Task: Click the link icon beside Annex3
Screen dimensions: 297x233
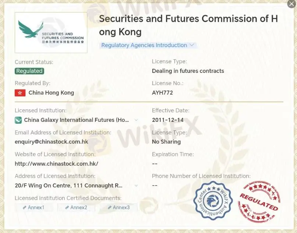Action: tap(109, 208)
